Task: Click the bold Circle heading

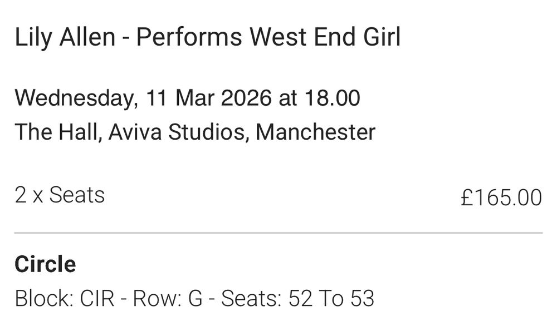Action: [x=45, y=264]
